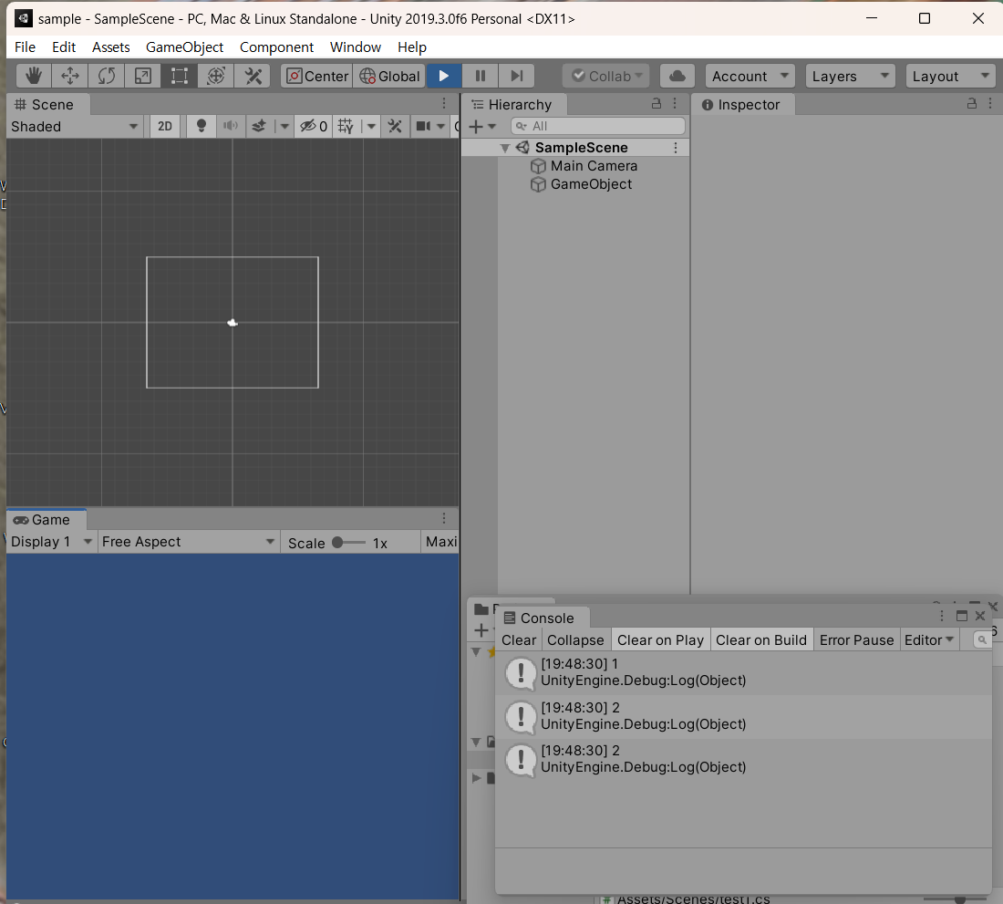Open Console Editor dropdown
The width and height of the screenshot is (1003, 904).
[x=929, y=639]
